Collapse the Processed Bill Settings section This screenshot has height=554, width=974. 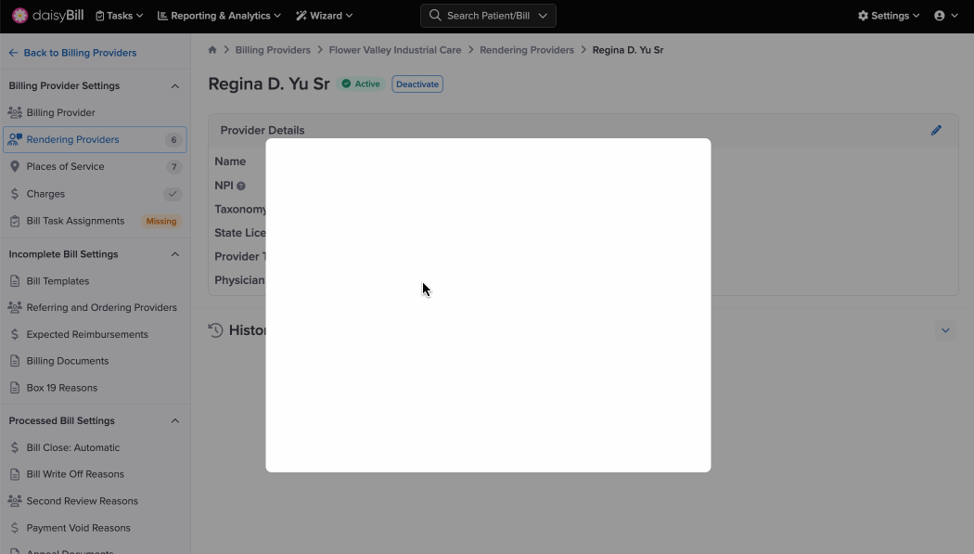[174, 421]
